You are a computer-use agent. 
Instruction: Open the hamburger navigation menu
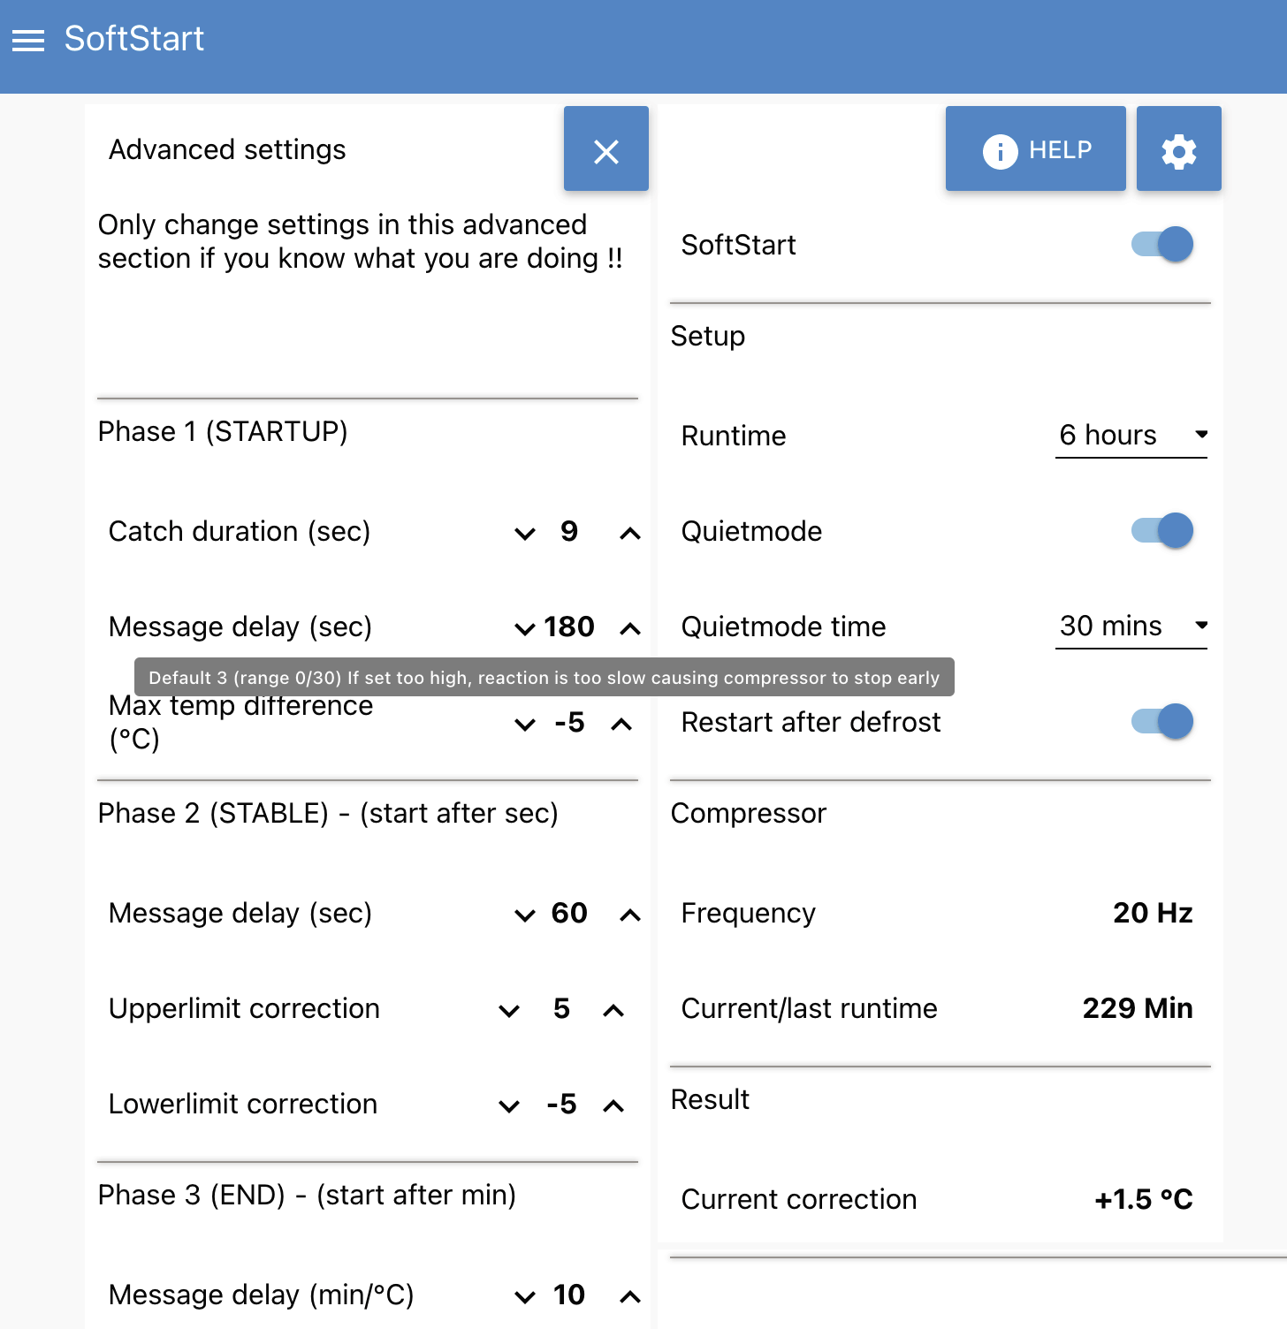click(x=28, y=41)
